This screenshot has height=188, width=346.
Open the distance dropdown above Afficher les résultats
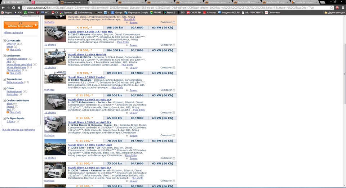(30, 16)
